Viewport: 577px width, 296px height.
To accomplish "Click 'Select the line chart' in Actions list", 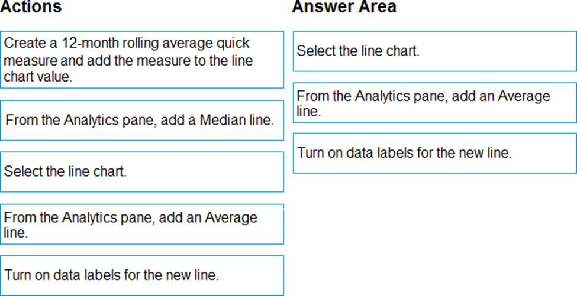I will click(142, 172).
